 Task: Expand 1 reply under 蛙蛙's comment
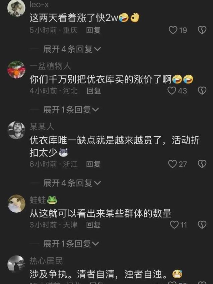[71, 243]
